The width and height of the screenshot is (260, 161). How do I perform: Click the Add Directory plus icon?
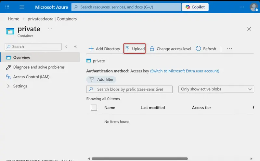point(91,49)
